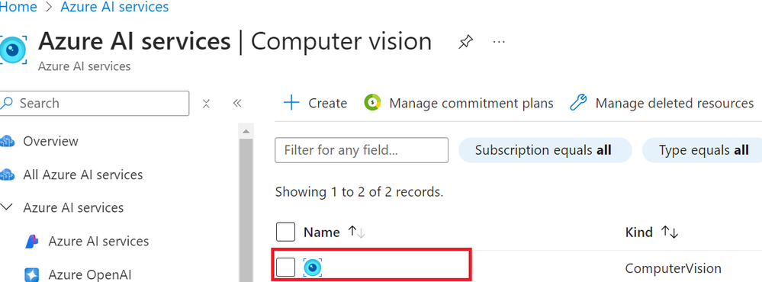Click the ComputerVision kind cell
The height and width of the screenshot is (282, 762).
coord(673,268)
